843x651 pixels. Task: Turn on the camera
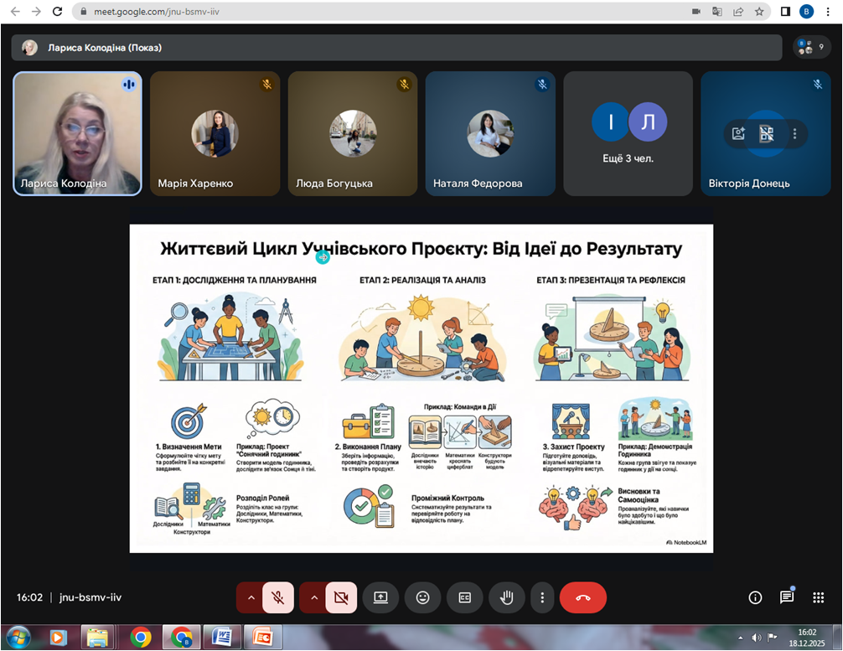[340, 597]
